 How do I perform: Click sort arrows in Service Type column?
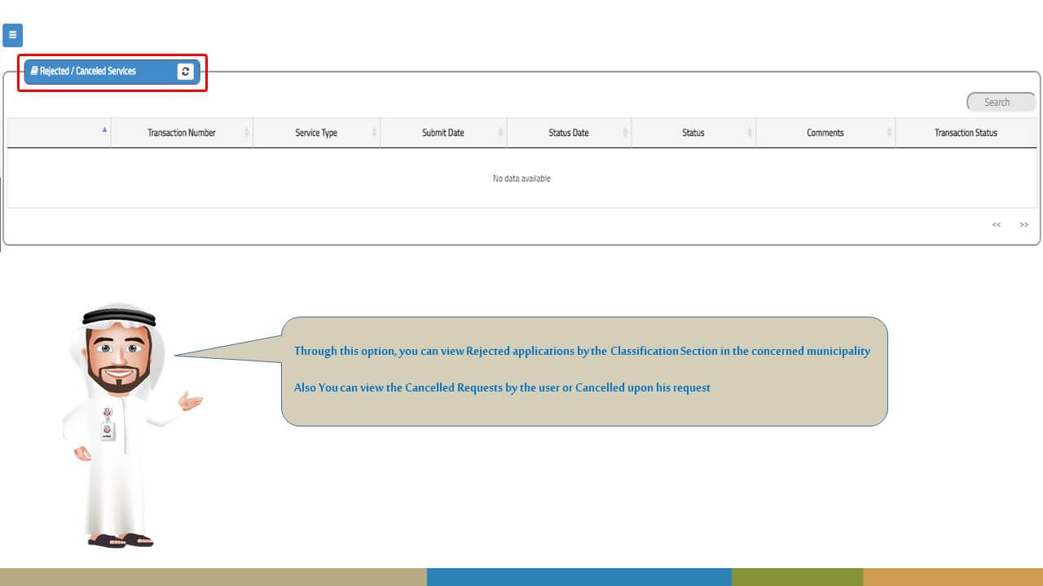374,133
